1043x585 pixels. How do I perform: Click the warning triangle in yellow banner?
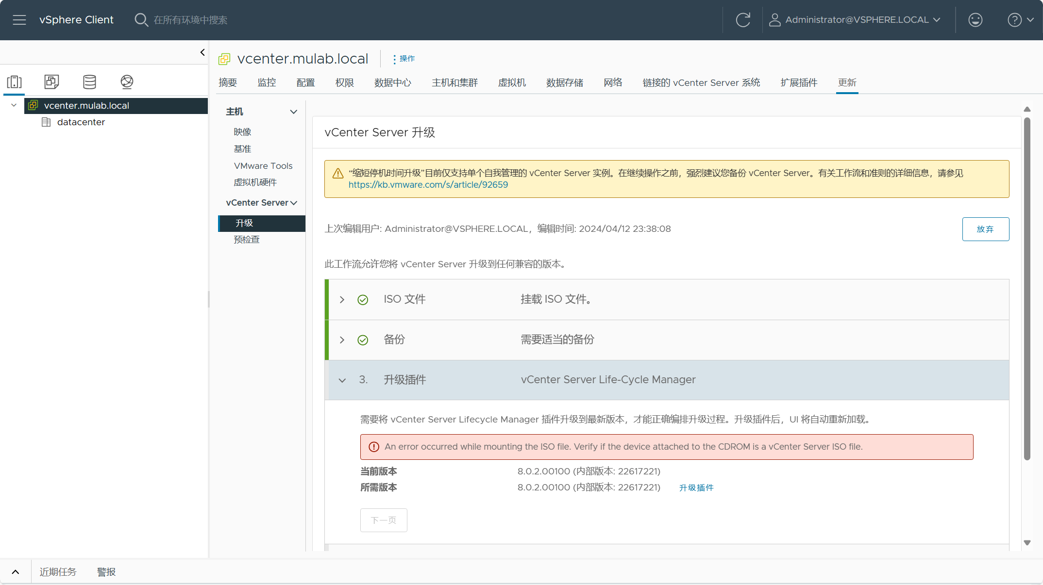338,174
